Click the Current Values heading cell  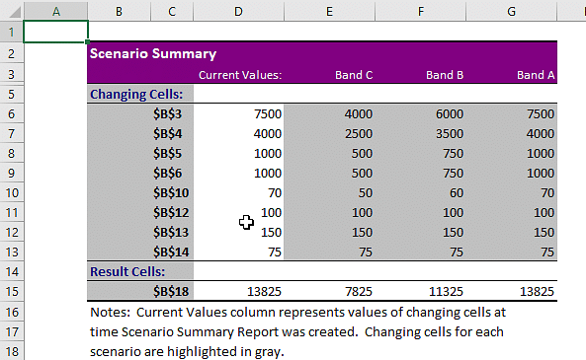(239, 75)
